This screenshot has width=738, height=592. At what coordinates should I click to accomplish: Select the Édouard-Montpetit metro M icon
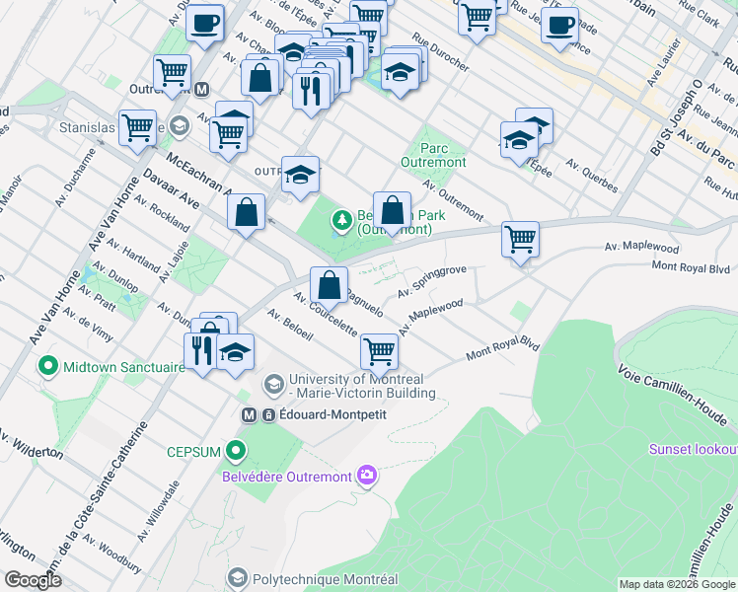click(x=249, y=415)
